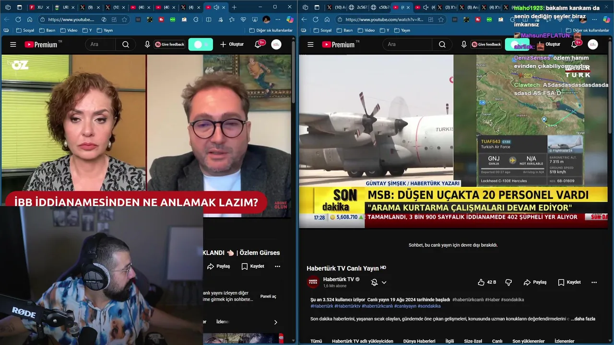
Task: Save the Habertürk video with Kaydet
Action: tap(569, 282)
